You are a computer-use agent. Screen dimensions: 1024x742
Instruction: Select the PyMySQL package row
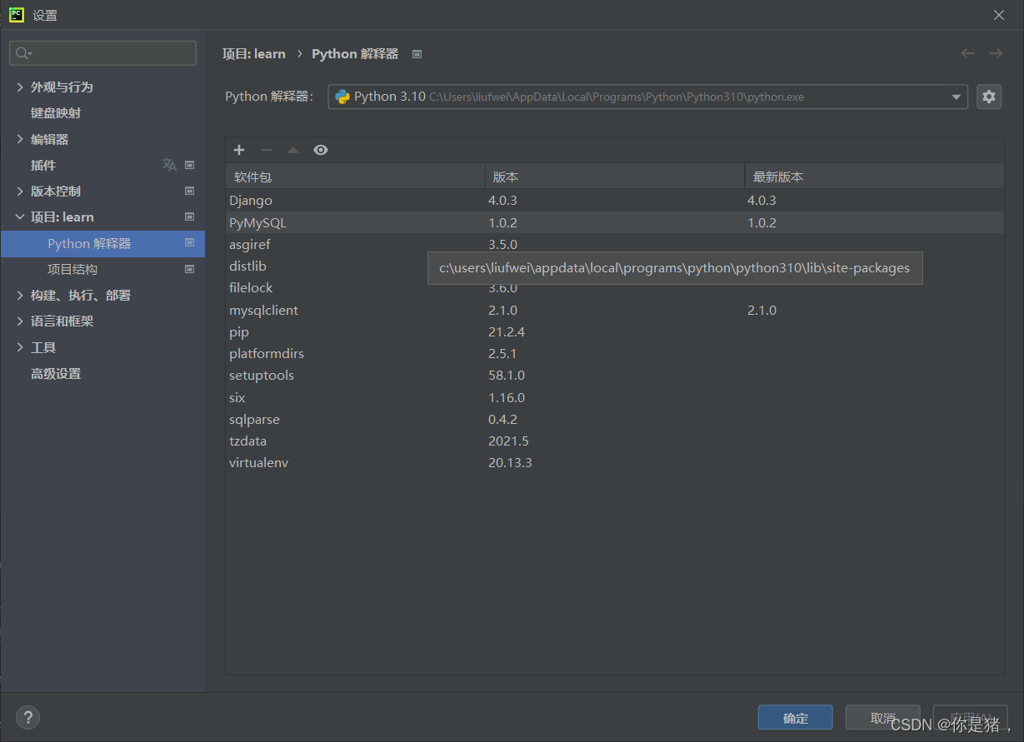tap(615, 222)
